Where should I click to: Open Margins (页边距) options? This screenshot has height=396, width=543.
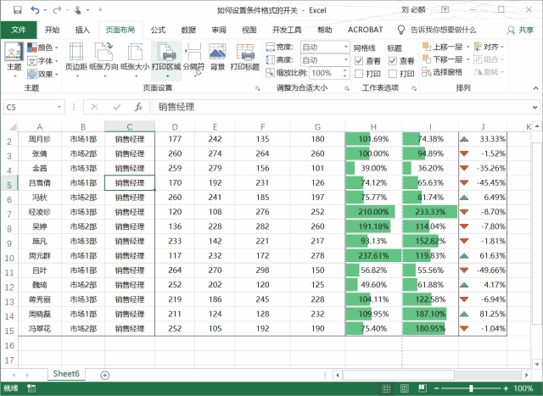pyautogui.click(x=76, y=60)
